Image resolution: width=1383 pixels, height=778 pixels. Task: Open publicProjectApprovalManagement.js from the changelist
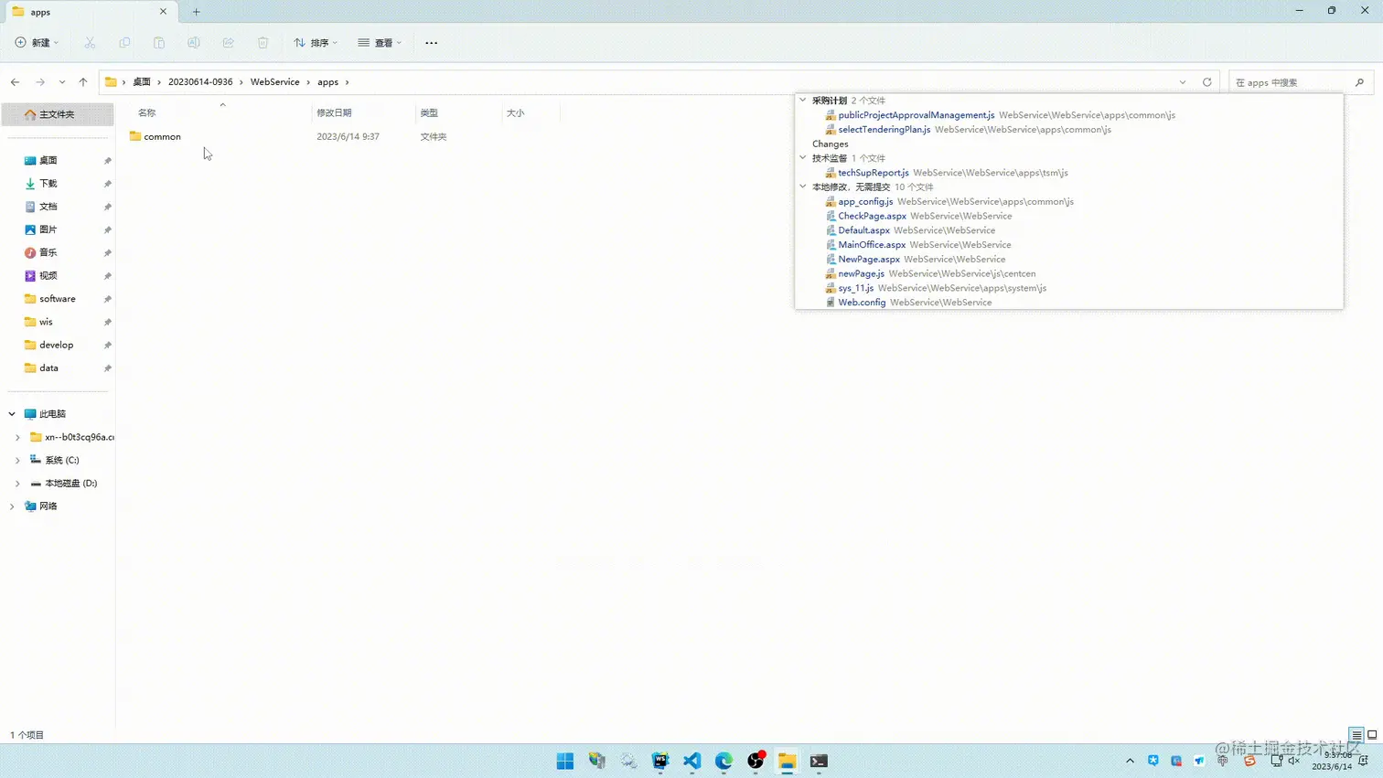point(915,114)
